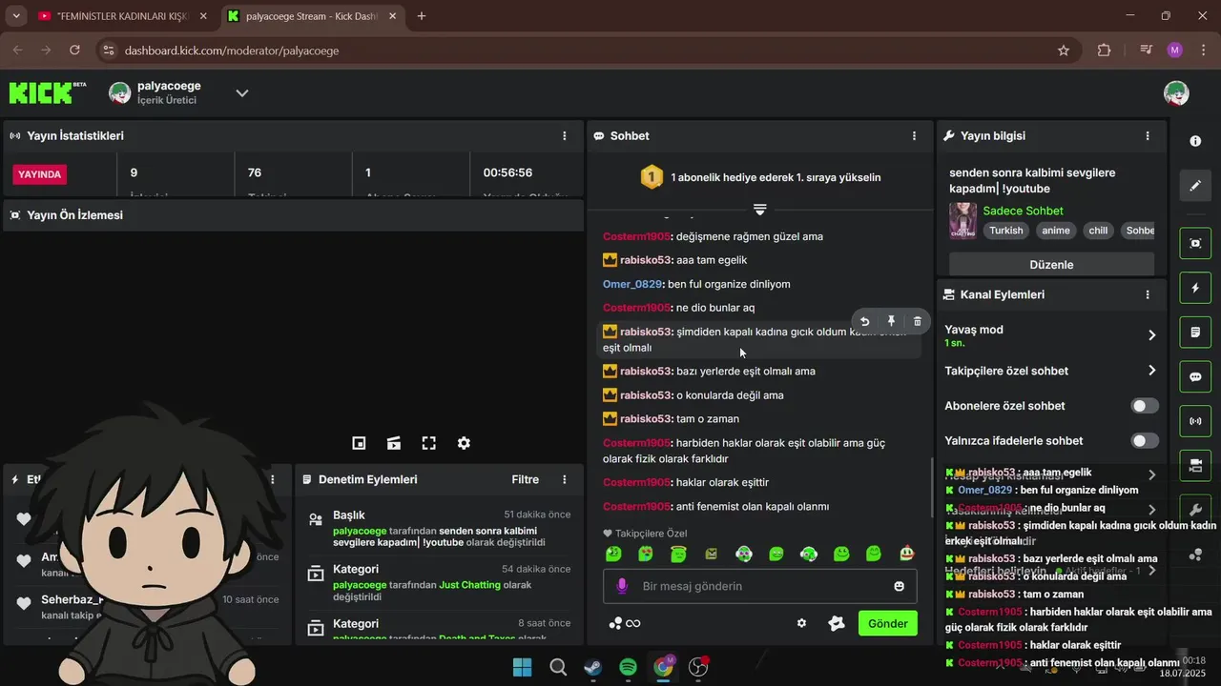Open profile avatar at top right
Screen dimensions: 1221x686
point(1176,92)
